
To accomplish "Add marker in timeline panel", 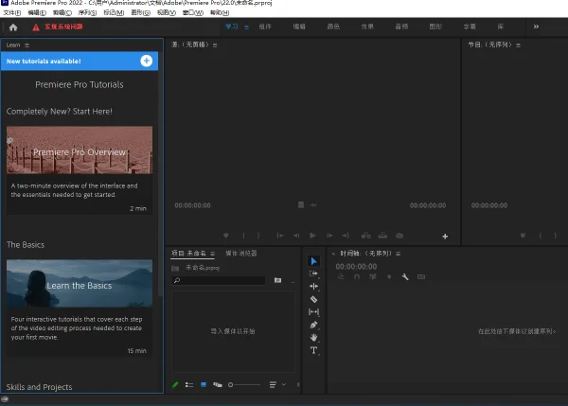I will pyautogui.click(x=389, y=277).
